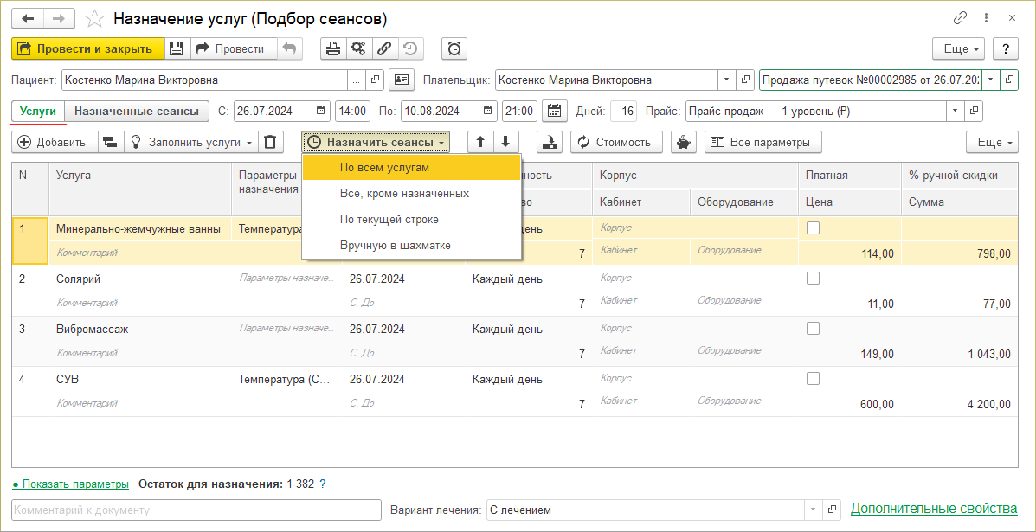
Task: Switch to the Услуги tab
Action: click(x=38, y=111)
